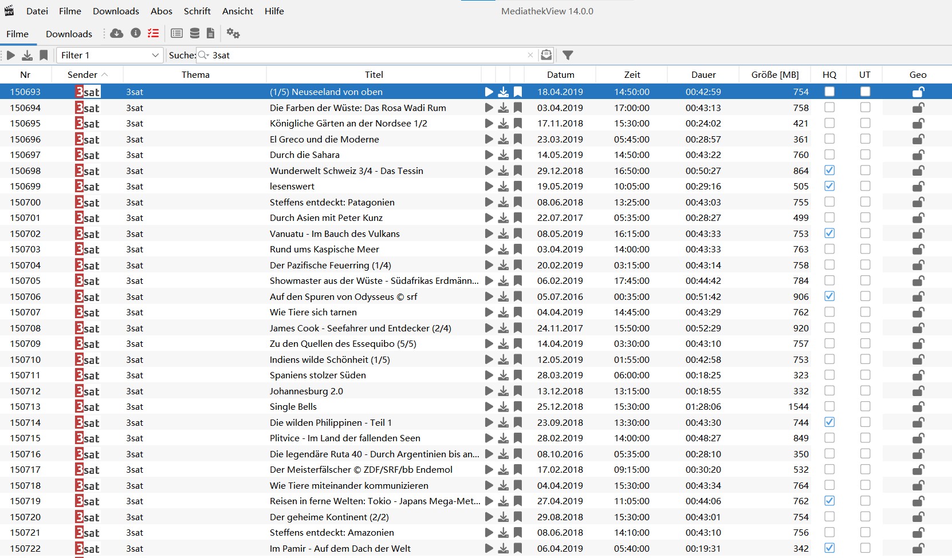The width and height of the screenshot is (952, 558).
Task: Download 'Steffens entdeckt: Patagonien'
Action: pos(503,202)
